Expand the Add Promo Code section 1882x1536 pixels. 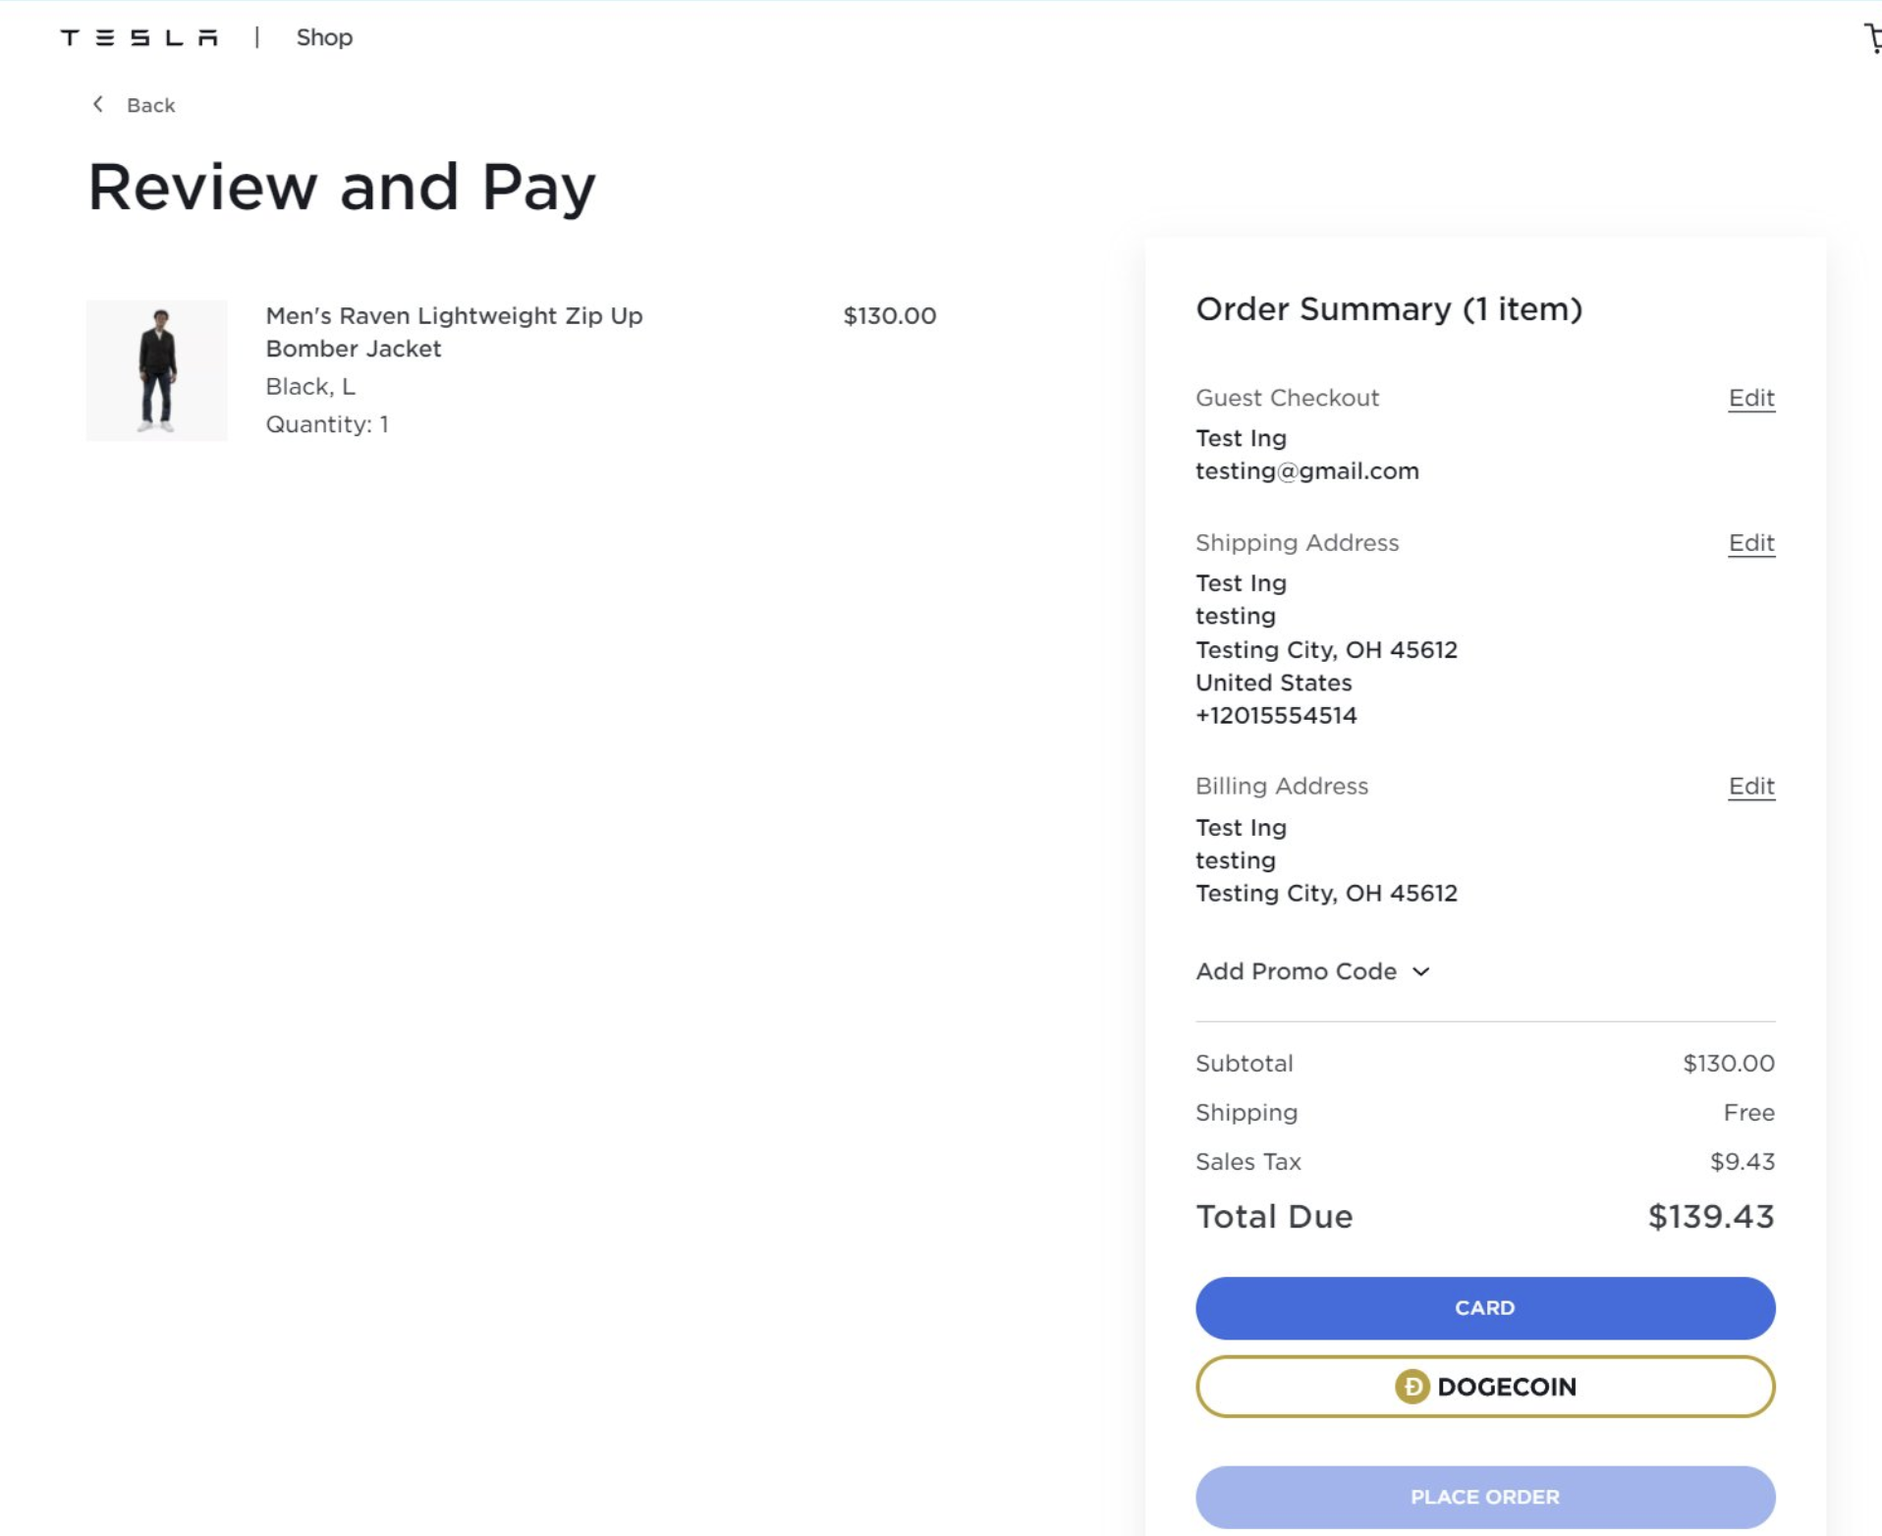(x=1297, y=971)
